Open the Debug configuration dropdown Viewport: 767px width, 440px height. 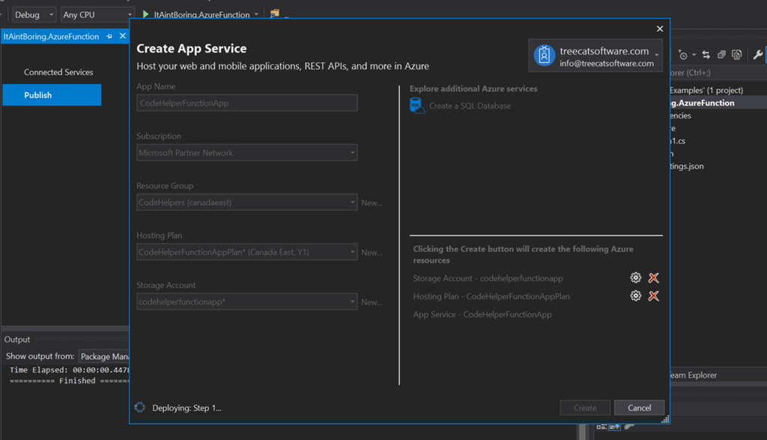coord(34,15)
